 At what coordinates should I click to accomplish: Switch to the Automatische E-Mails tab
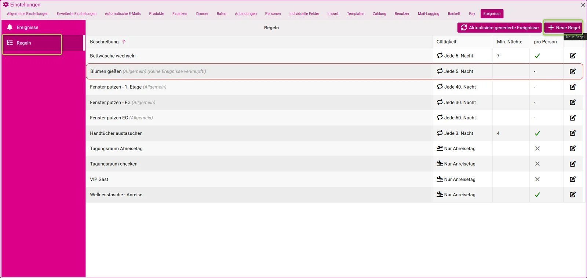tap(123, 14)
